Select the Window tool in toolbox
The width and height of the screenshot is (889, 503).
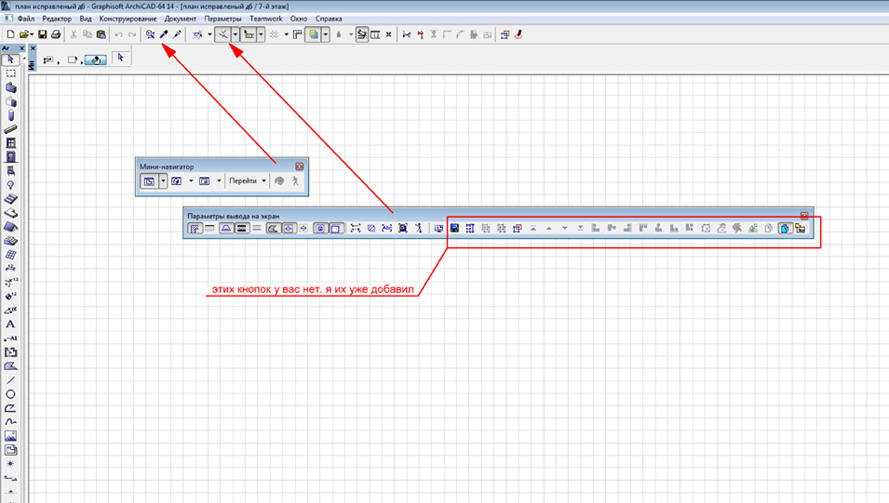pos(10,143)
